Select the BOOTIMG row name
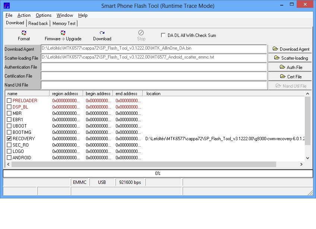The height and width of the screenshot is (229, 316). pos(22,132)
